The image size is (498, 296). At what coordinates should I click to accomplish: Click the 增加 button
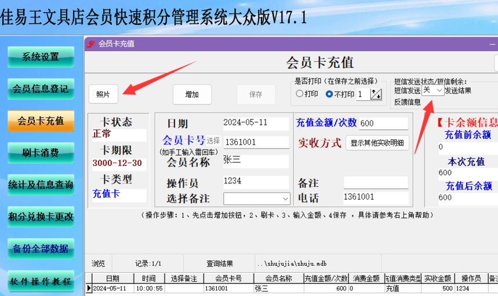pos(192,95)
